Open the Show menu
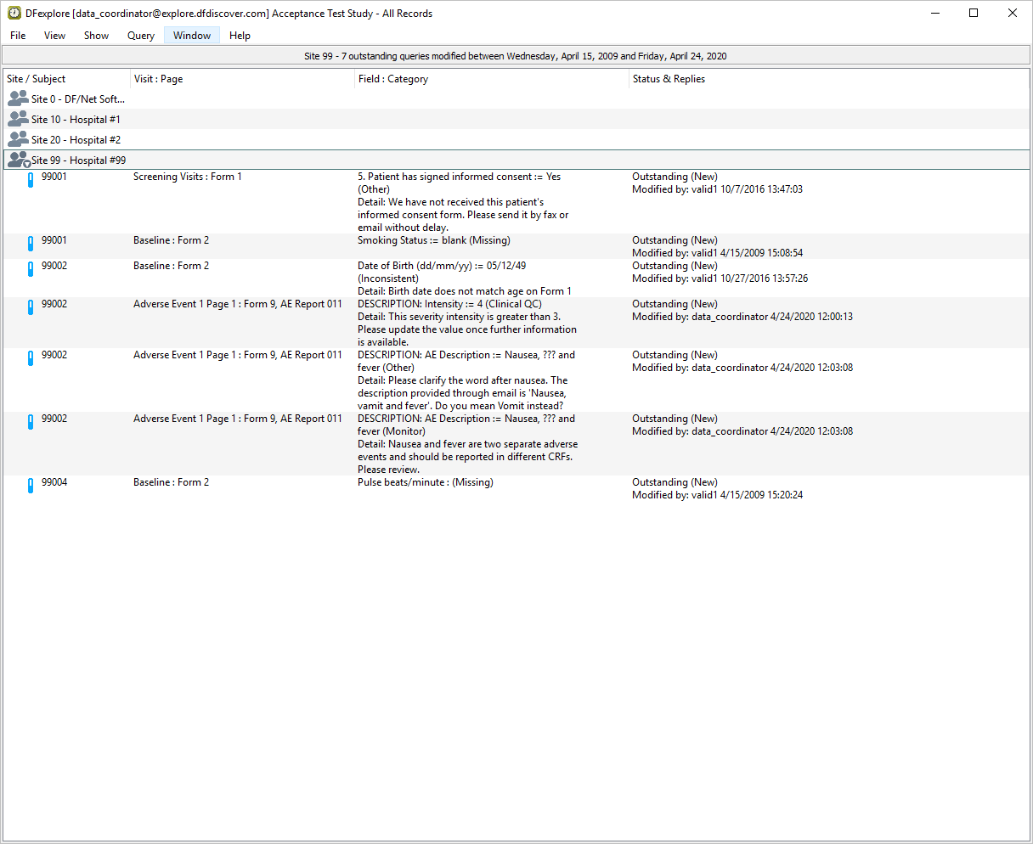Screen dimensions: 1033x844 [96, 36]
